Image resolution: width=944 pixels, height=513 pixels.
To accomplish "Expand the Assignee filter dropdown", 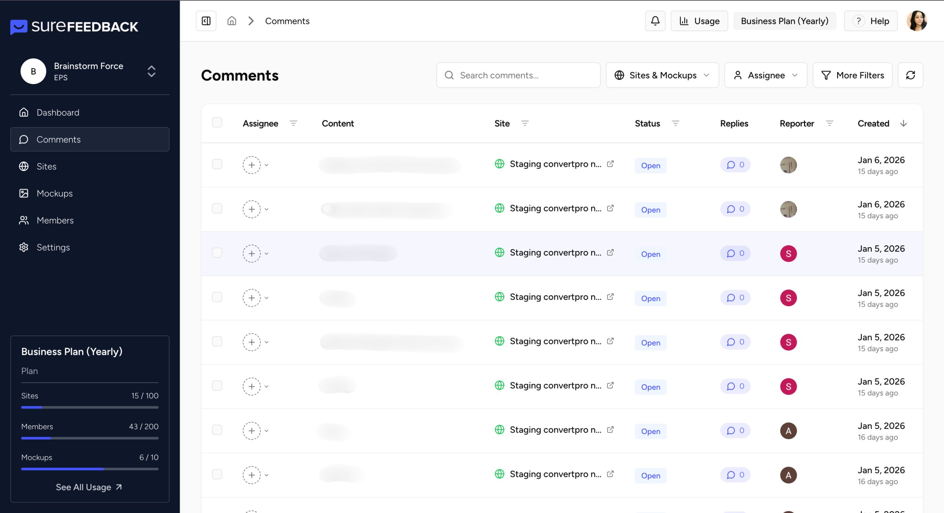I will click(766, 75).
